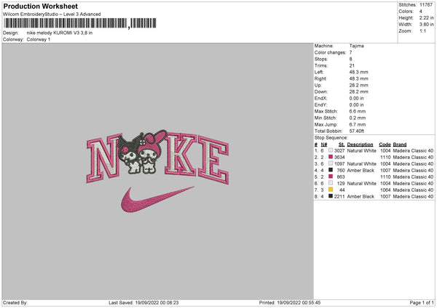Click the Machine value 'Tajima'

coord(356,46)
